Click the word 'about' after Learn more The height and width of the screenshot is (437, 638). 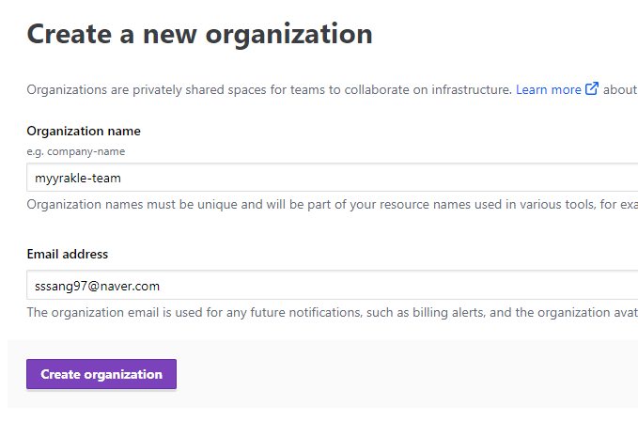(x=620, y=90)
